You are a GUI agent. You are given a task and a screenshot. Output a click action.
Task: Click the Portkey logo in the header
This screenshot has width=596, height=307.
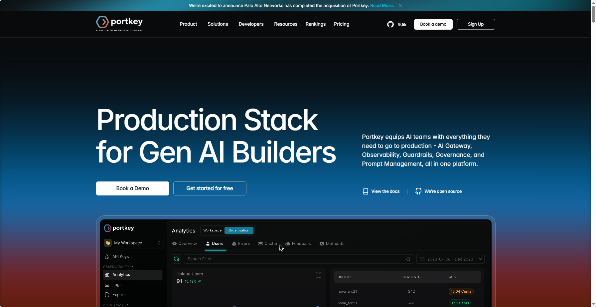119,24
